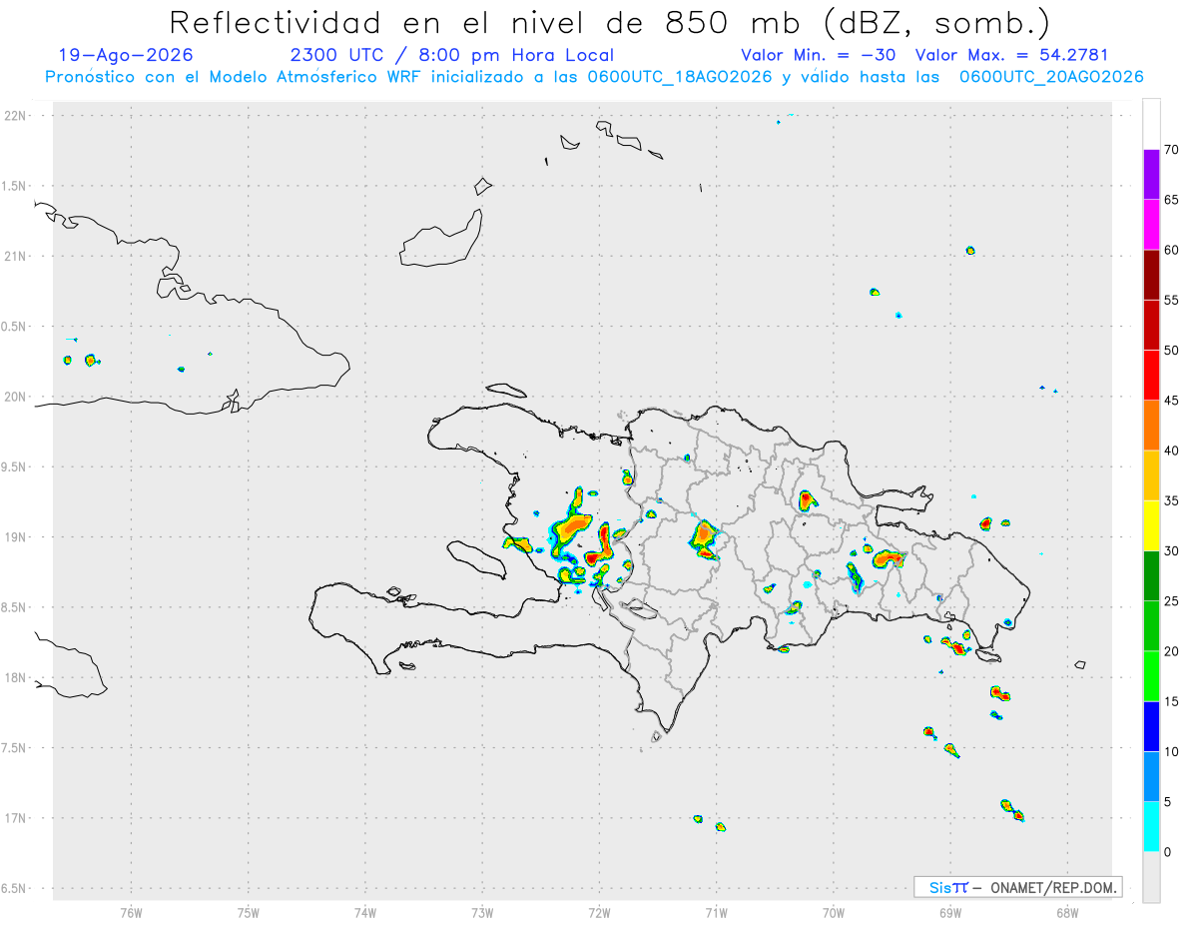1198x926 pixels.
Task: Click the '68W' longitude label
Action: 1066,913
